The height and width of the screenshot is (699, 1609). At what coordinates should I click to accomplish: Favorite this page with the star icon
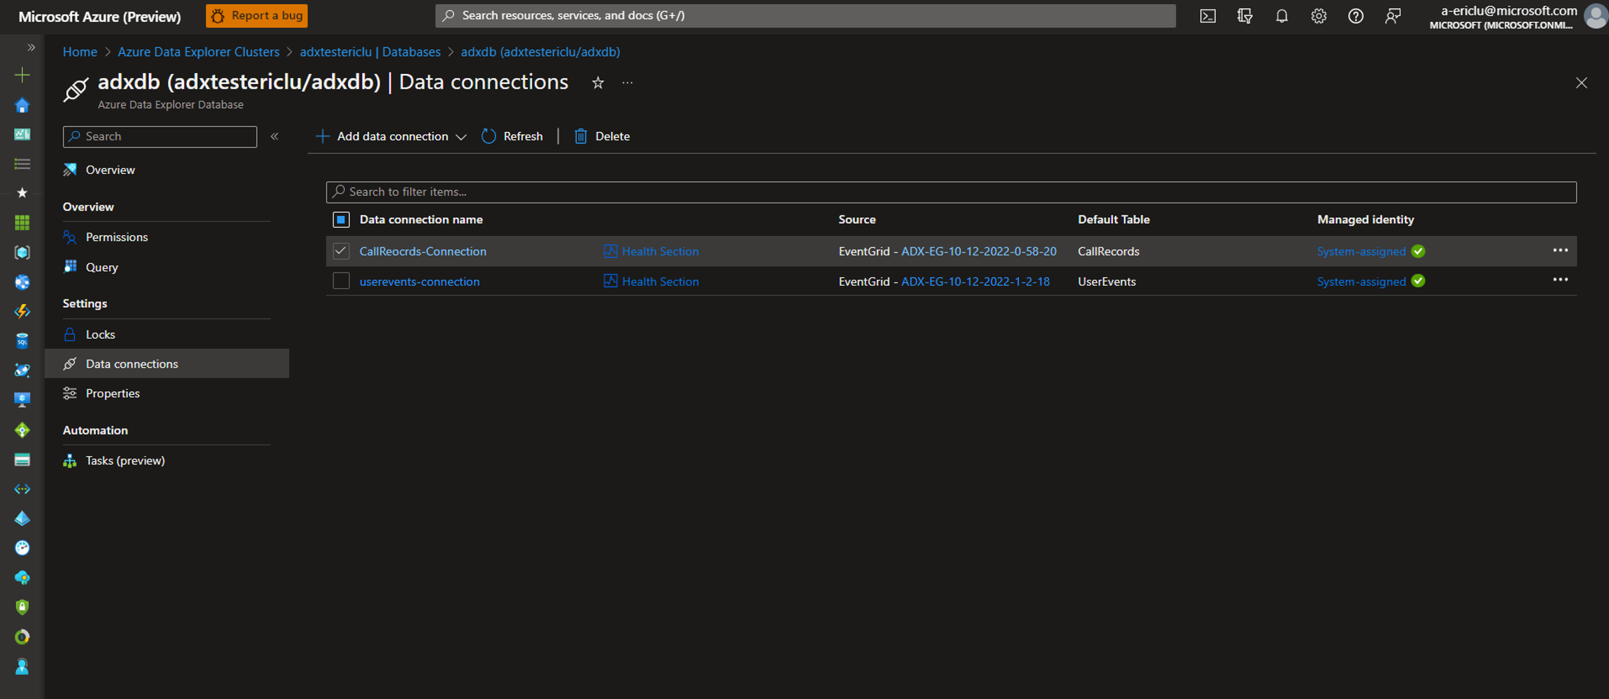coord(598,83)
